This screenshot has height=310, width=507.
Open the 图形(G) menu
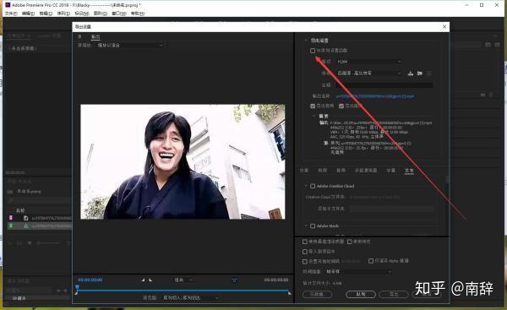101,14
